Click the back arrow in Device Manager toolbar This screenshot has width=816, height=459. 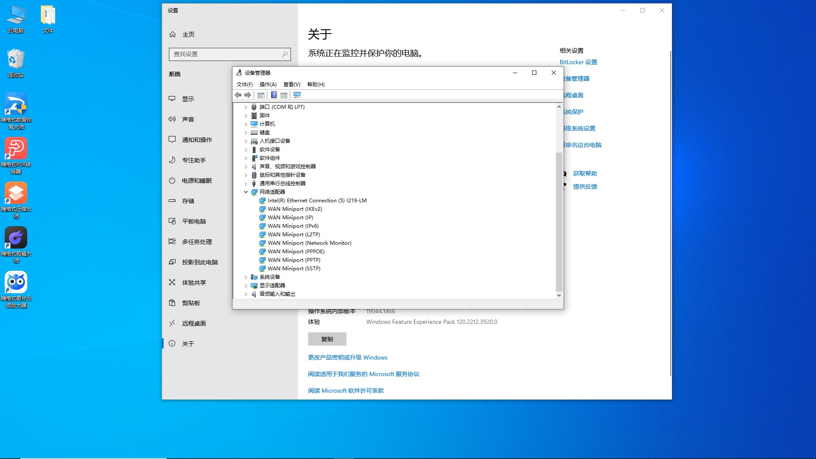point(238,95)
